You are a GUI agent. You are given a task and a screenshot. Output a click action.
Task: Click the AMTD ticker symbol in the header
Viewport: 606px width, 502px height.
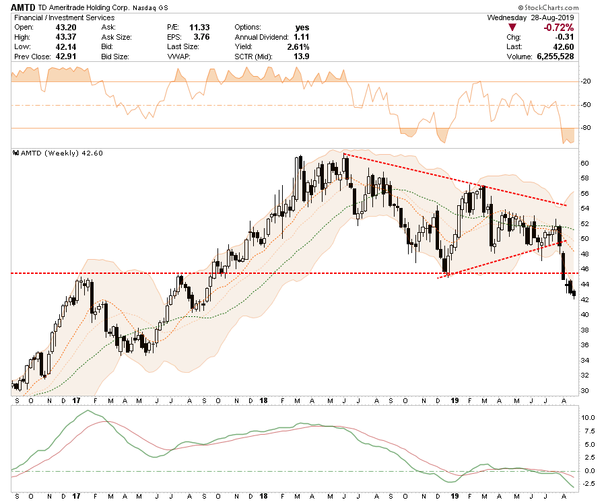click(x=23, y=7)
